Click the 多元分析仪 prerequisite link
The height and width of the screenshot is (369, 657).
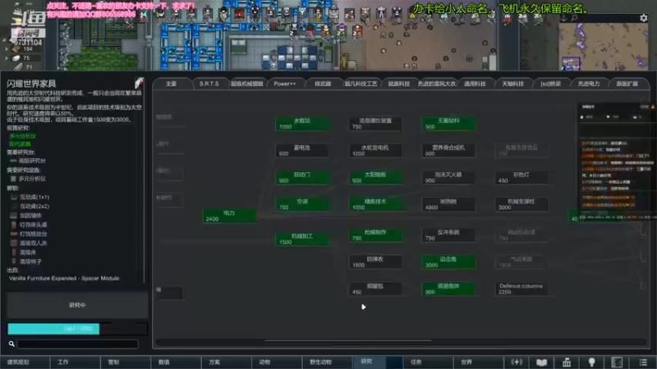coord(23,136)
